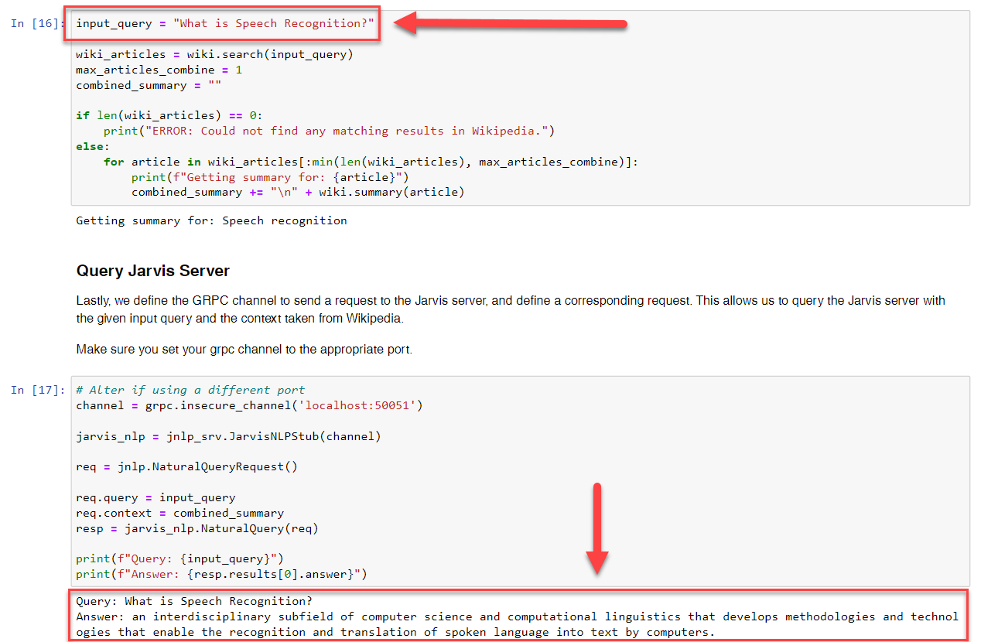Click the In [16] cell prompt
This screenshot has height=642, width=981.
click(x=38, y=23)
